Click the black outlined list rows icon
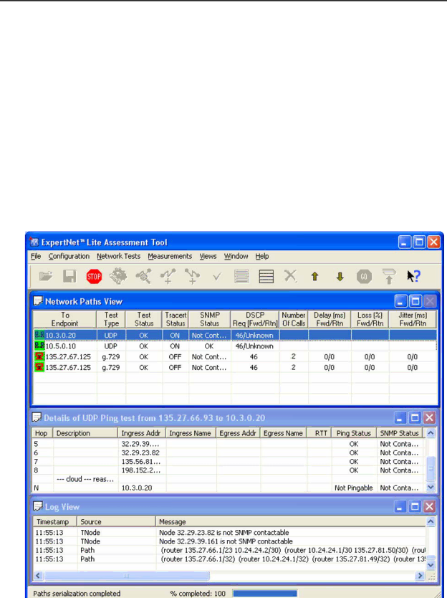Viewport: 447px width, 598px height. 266,276
